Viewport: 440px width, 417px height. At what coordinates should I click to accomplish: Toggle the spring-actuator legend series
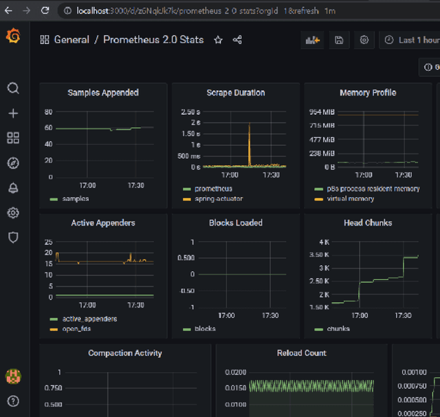(219, 199)
